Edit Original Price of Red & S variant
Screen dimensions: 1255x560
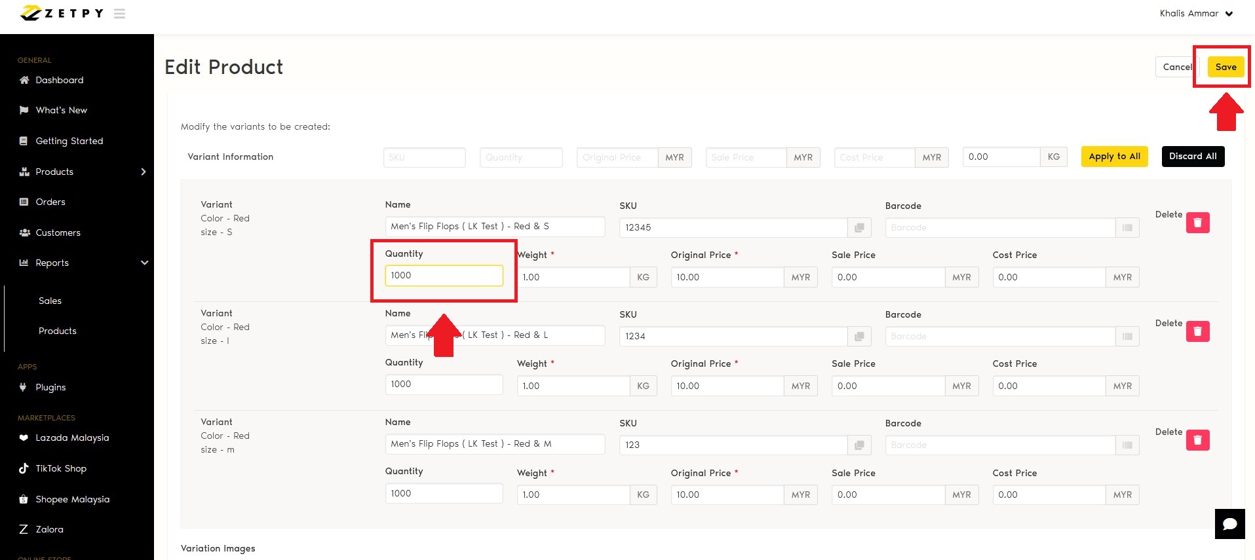click(x=727, y=278)
